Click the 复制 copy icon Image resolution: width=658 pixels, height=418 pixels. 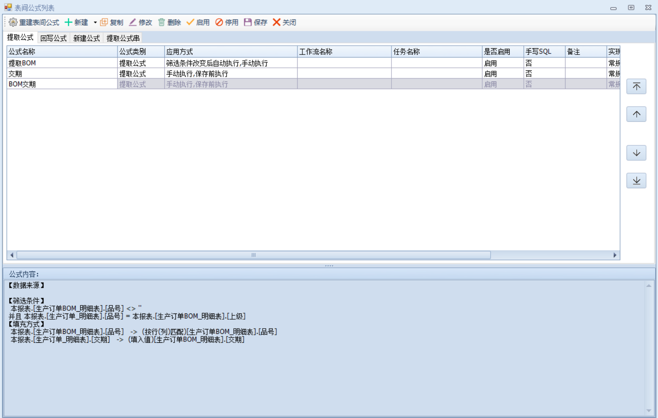click(104, 22)
